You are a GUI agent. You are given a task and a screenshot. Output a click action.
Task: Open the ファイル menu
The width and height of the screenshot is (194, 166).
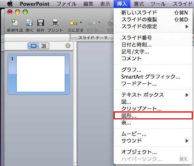pos(66,4)
